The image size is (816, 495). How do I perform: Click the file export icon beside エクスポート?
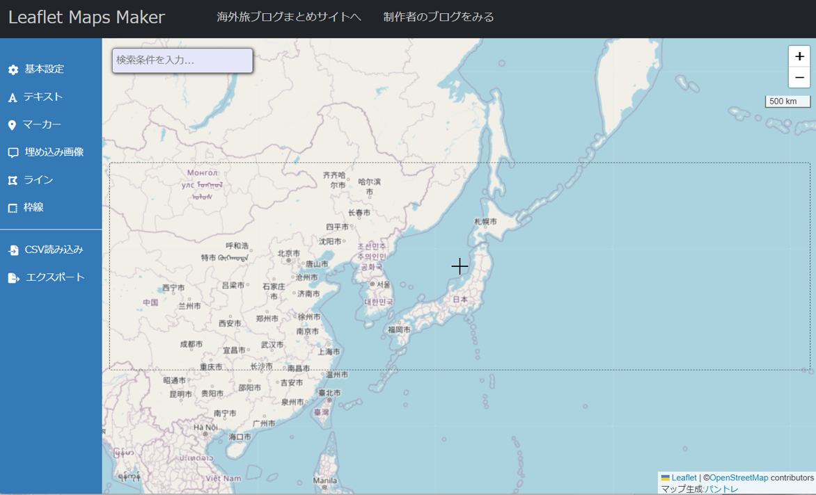(13, 278)
